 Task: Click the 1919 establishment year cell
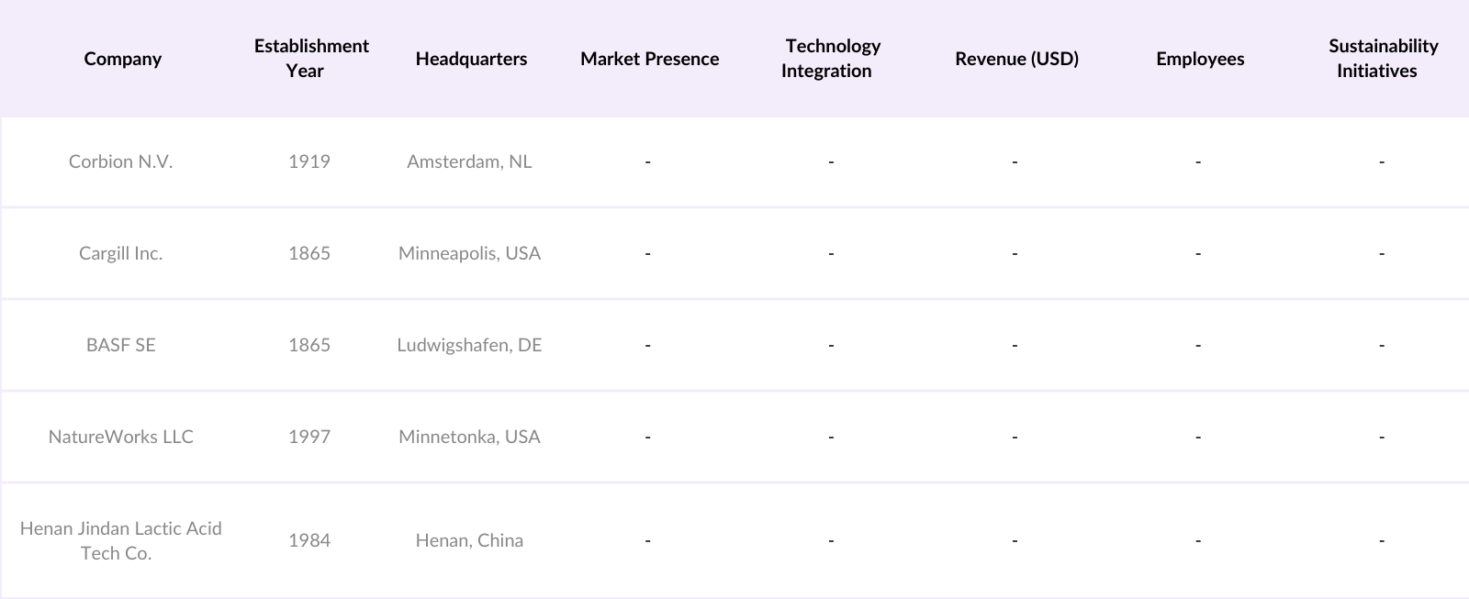pos(308,161)
